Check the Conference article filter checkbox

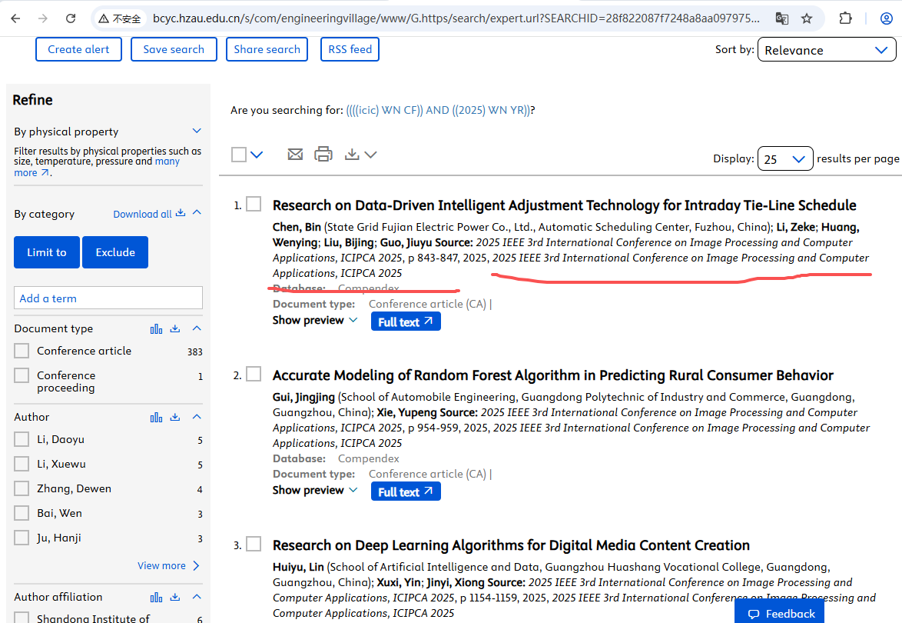pyautogui.click(x=22, y=351)
